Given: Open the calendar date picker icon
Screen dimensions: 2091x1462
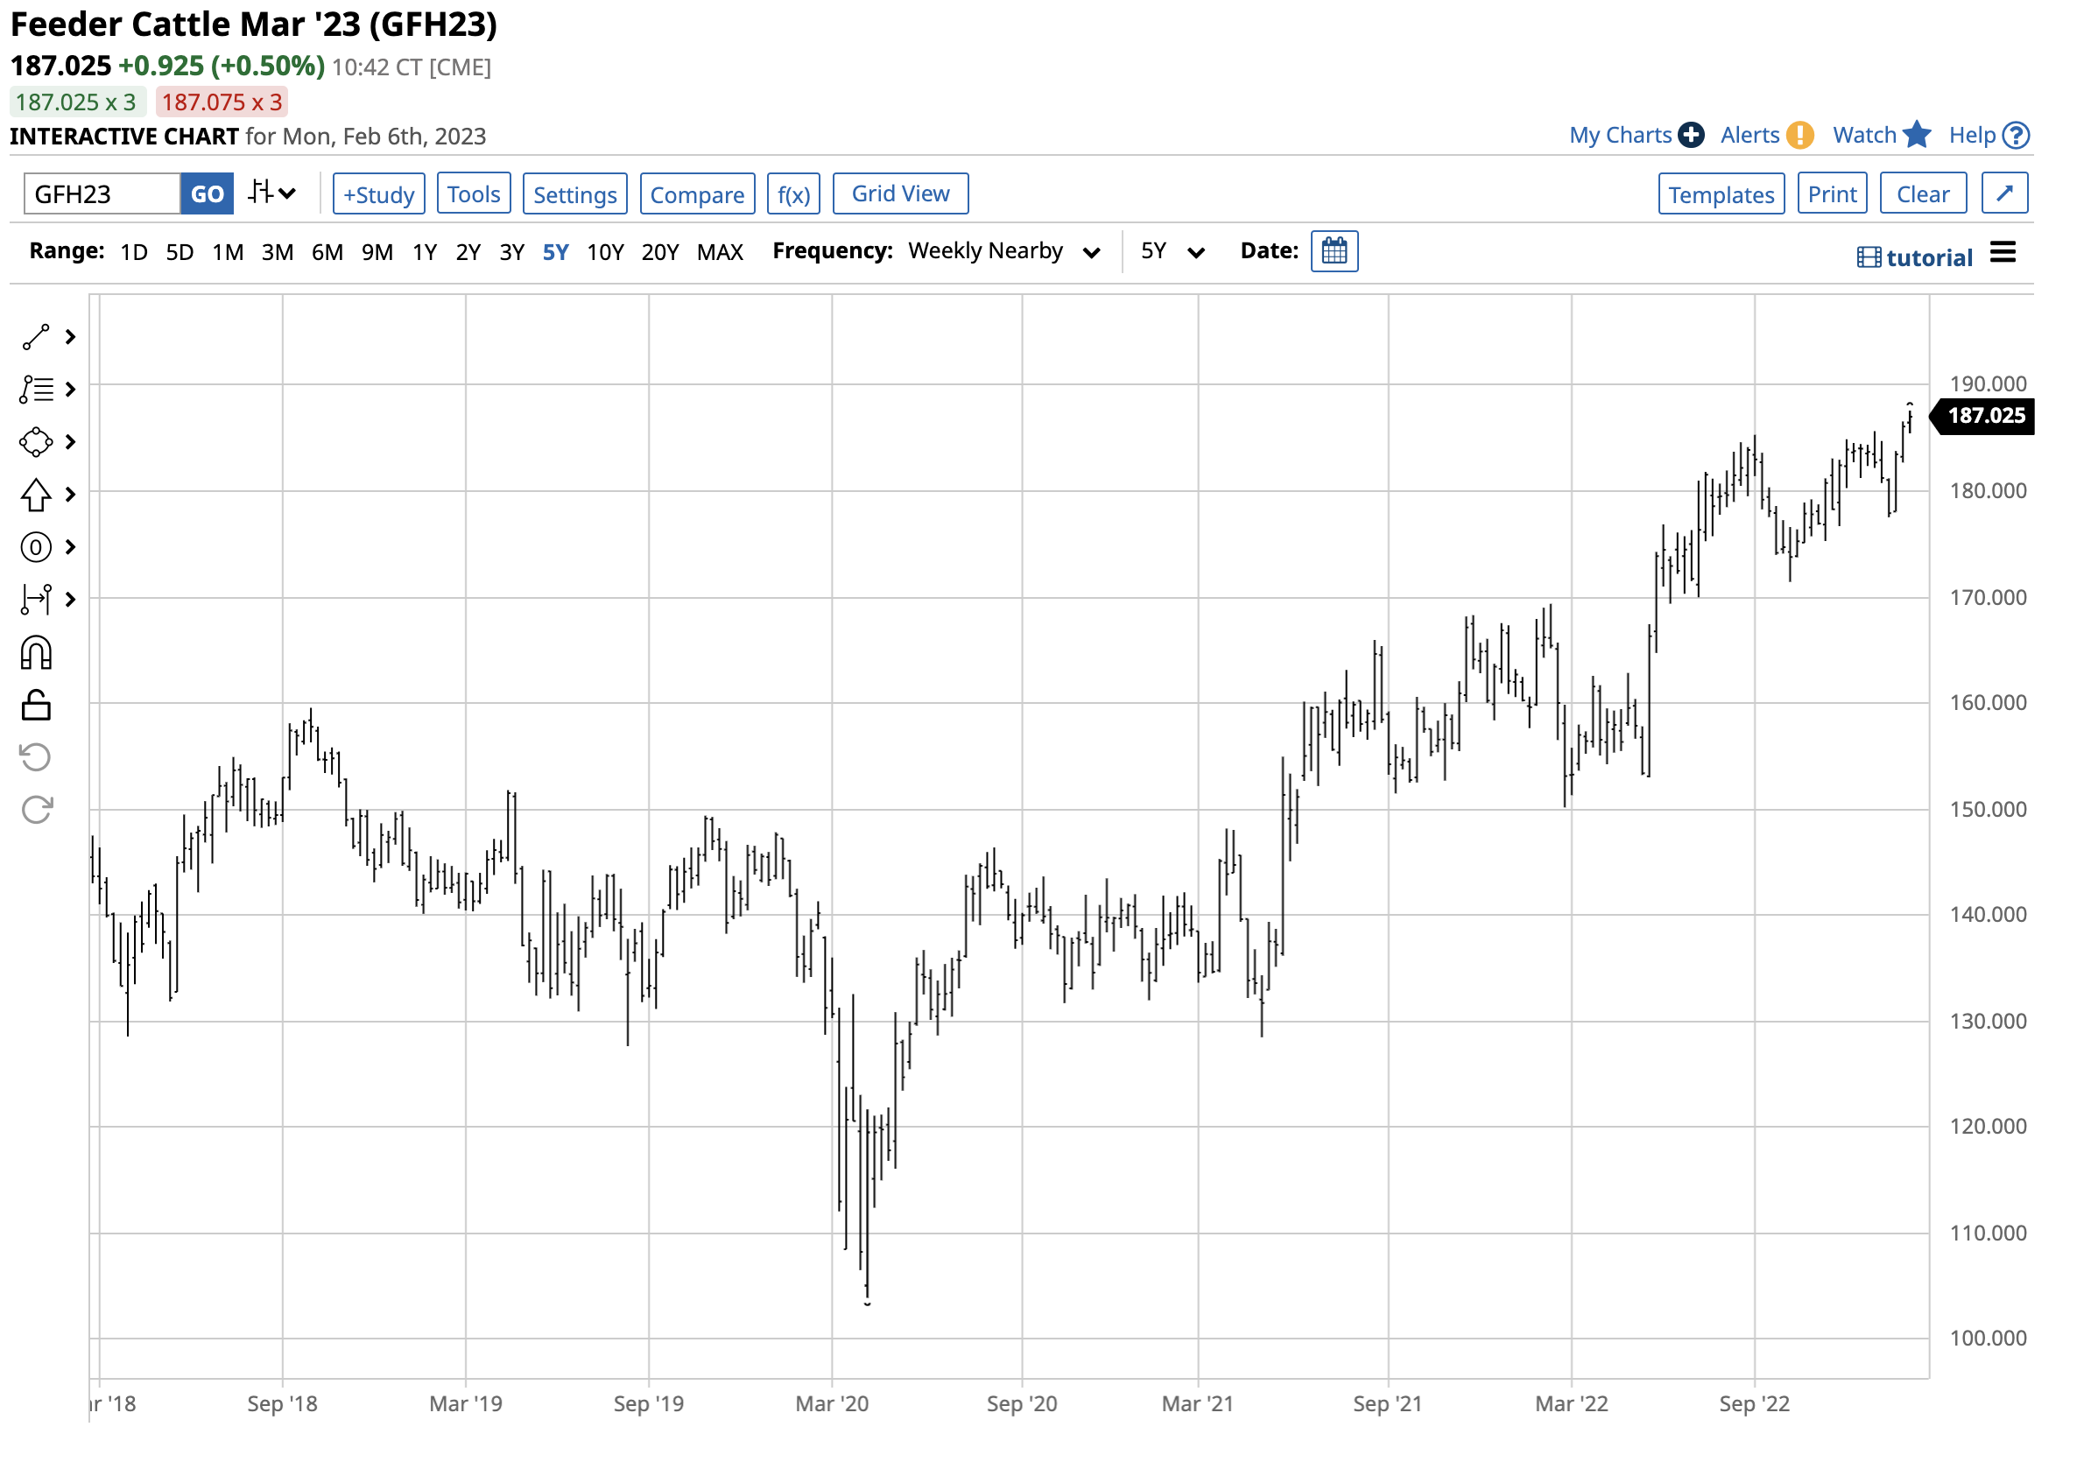Looking at the screenshot, I should (x=1336, y=251).
